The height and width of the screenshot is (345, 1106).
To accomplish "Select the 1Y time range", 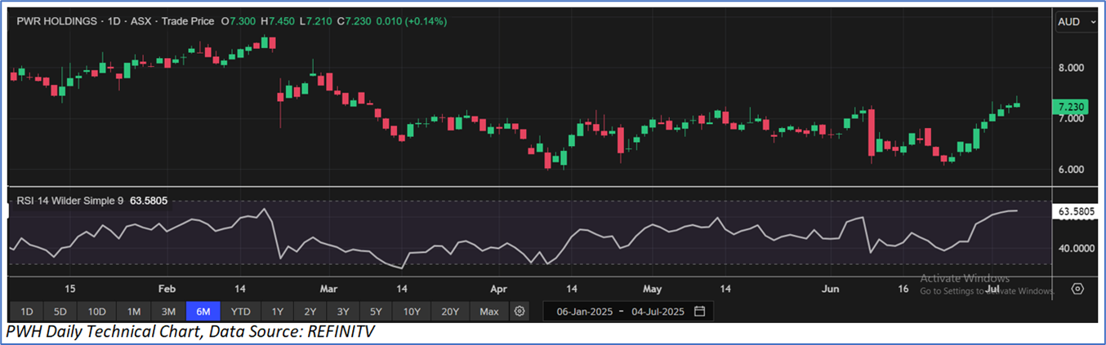I will tap(277, 312).
